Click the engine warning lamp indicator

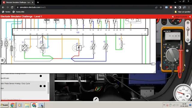164,22
